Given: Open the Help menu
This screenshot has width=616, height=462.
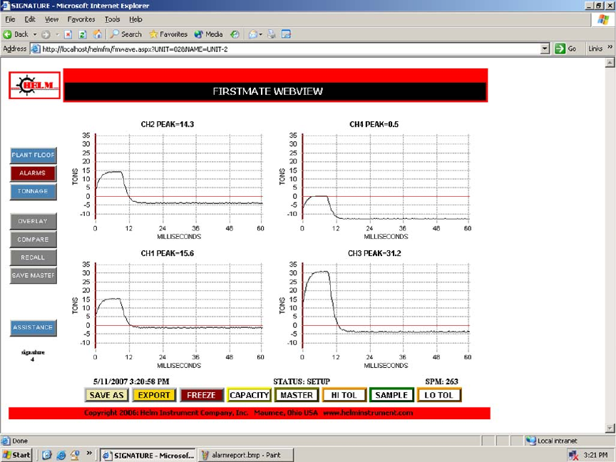Looking at the screenshot, I should click(x=135, y=19).
